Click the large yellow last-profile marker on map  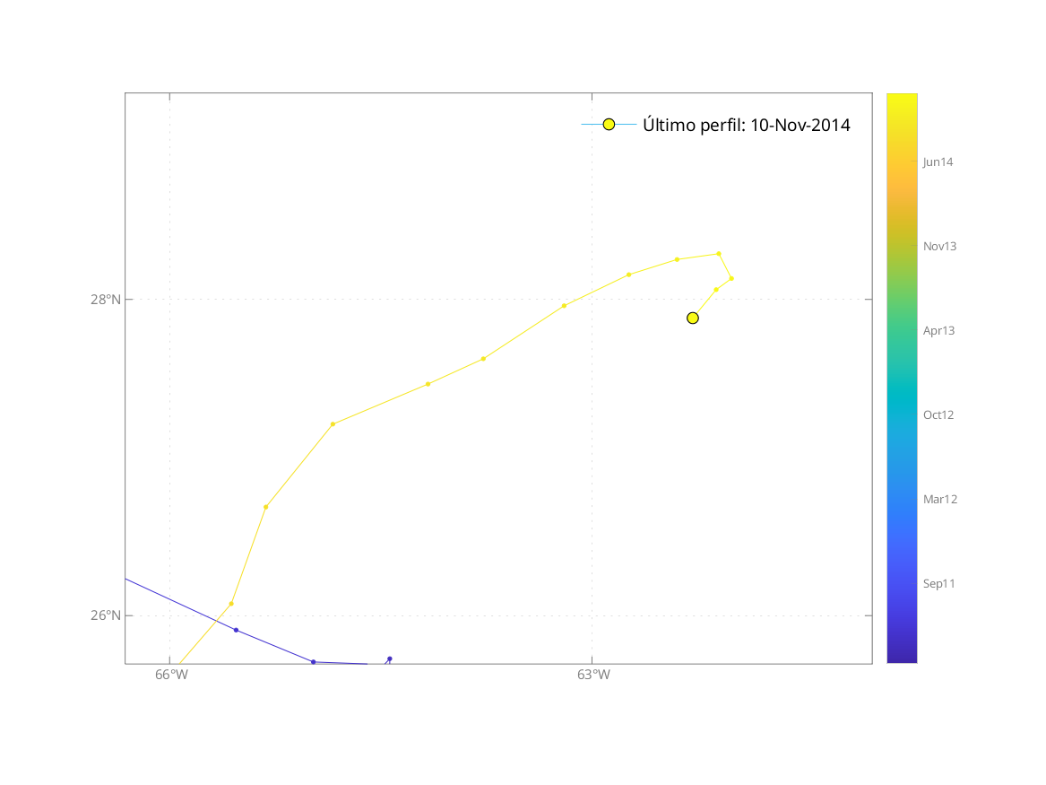click(x=692, y=318)
